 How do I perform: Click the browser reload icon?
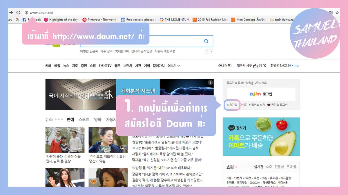[18, 12]
